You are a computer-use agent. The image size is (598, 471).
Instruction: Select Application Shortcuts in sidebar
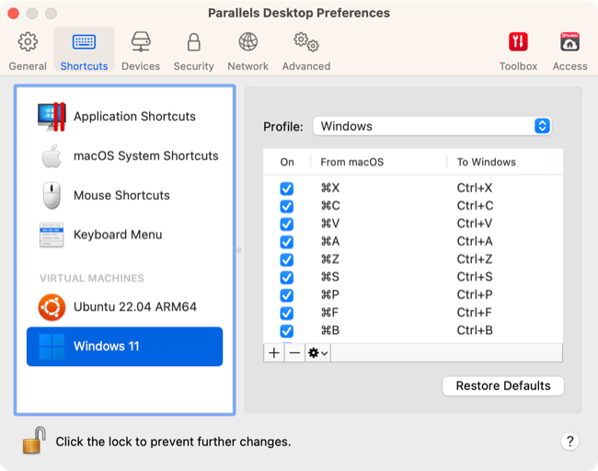[125, 116]
